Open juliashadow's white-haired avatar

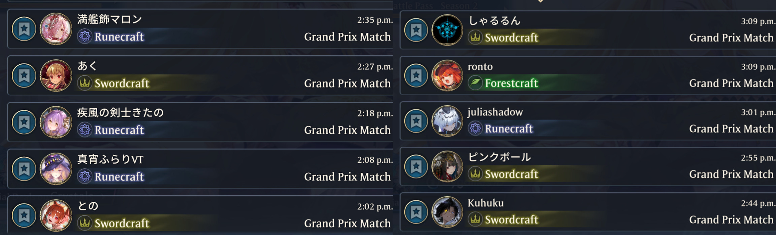click(447, 121)
